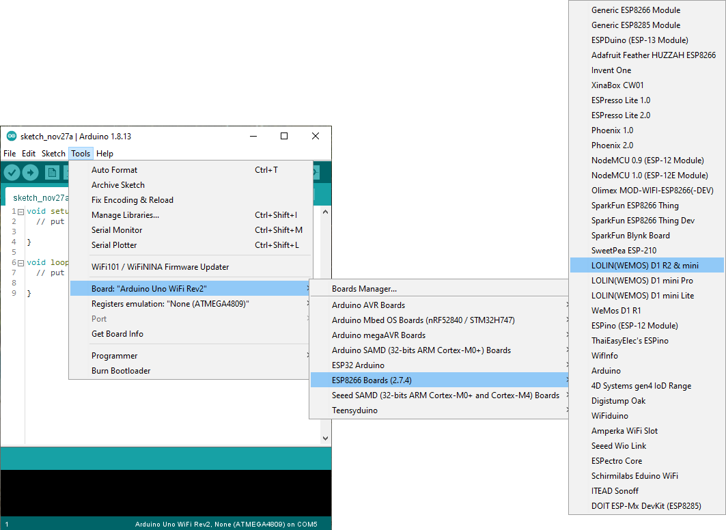The image size is (726, 530).
Task: Expand ESP32 Arduino submenu
Action: pyautogui.click(x=439, y=365)
